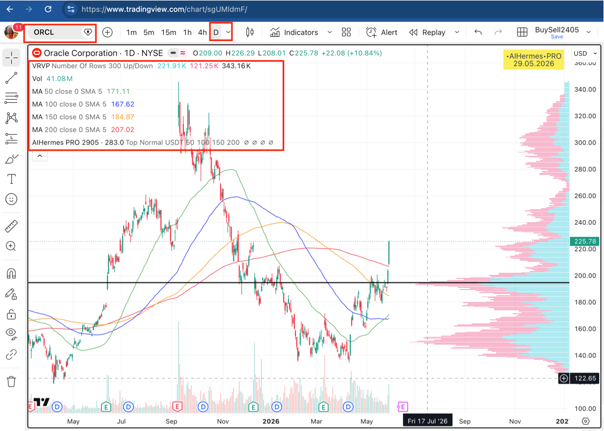
Task: Click the BuySell2405 layout name
Action: click(557, 30)
